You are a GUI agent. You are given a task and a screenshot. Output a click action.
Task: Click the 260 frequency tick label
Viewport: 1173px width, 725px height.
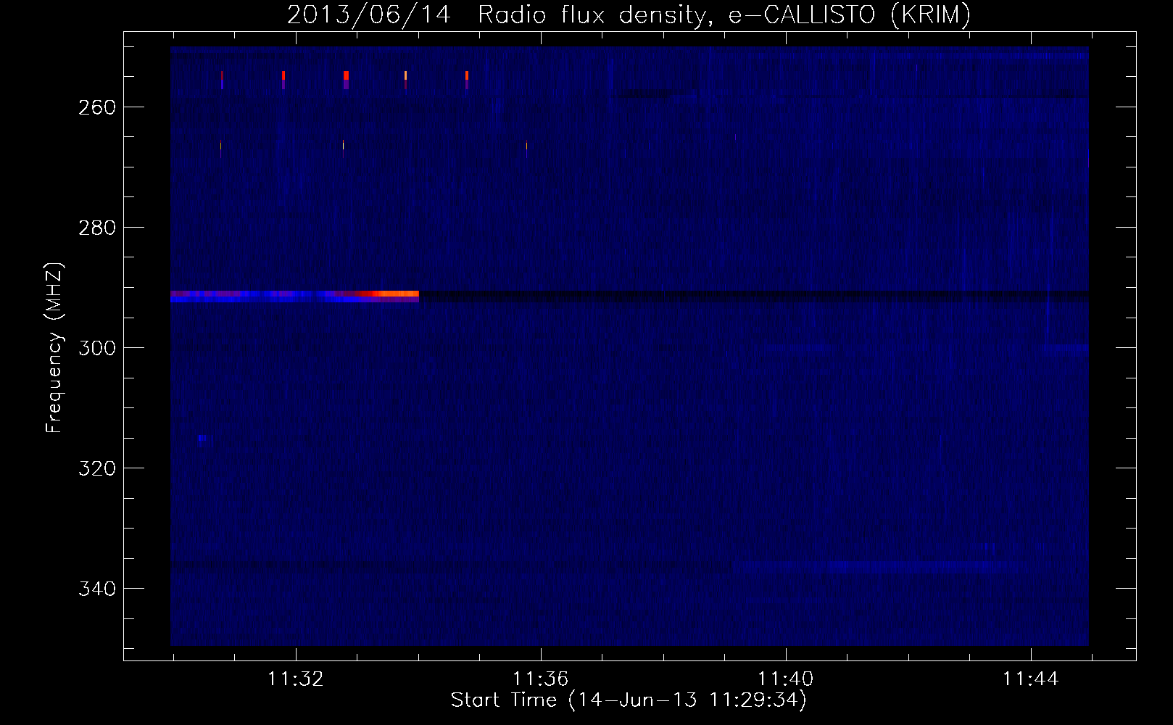click(97, 107)
